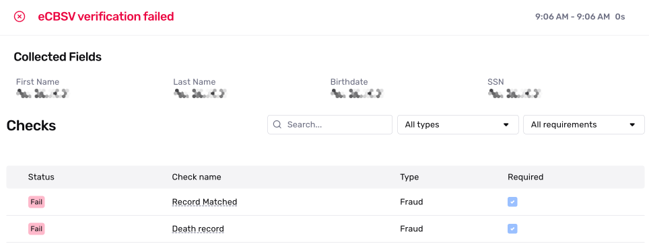Open the All requirements filter dropdown
This screenshot has height=246, width=649.
[x=584, y=124]
